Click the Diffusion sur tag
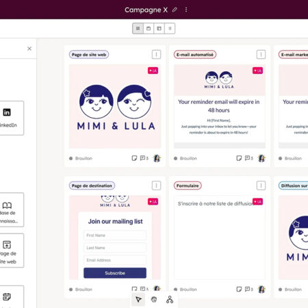 (x=294, y=185)
